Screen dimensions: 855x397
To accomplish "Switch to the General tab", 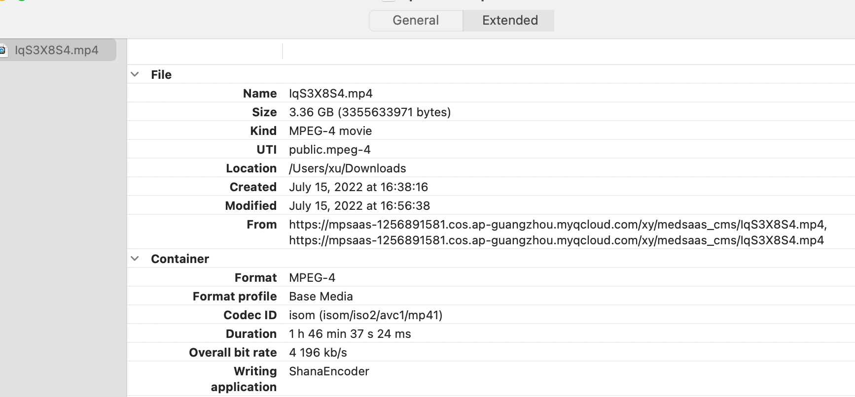I will (416, 20).
